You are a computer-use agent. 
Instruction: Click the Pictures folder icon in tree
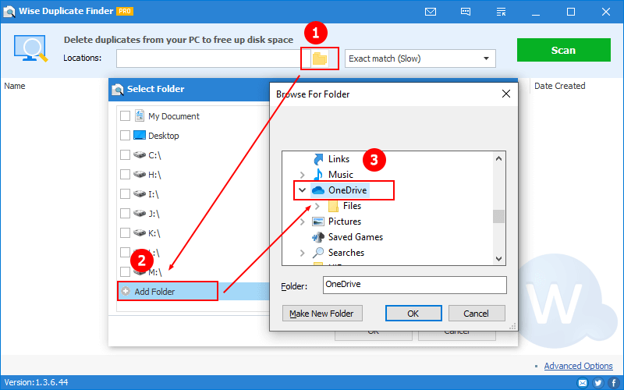pyautogui.click(x=318, y=222)
